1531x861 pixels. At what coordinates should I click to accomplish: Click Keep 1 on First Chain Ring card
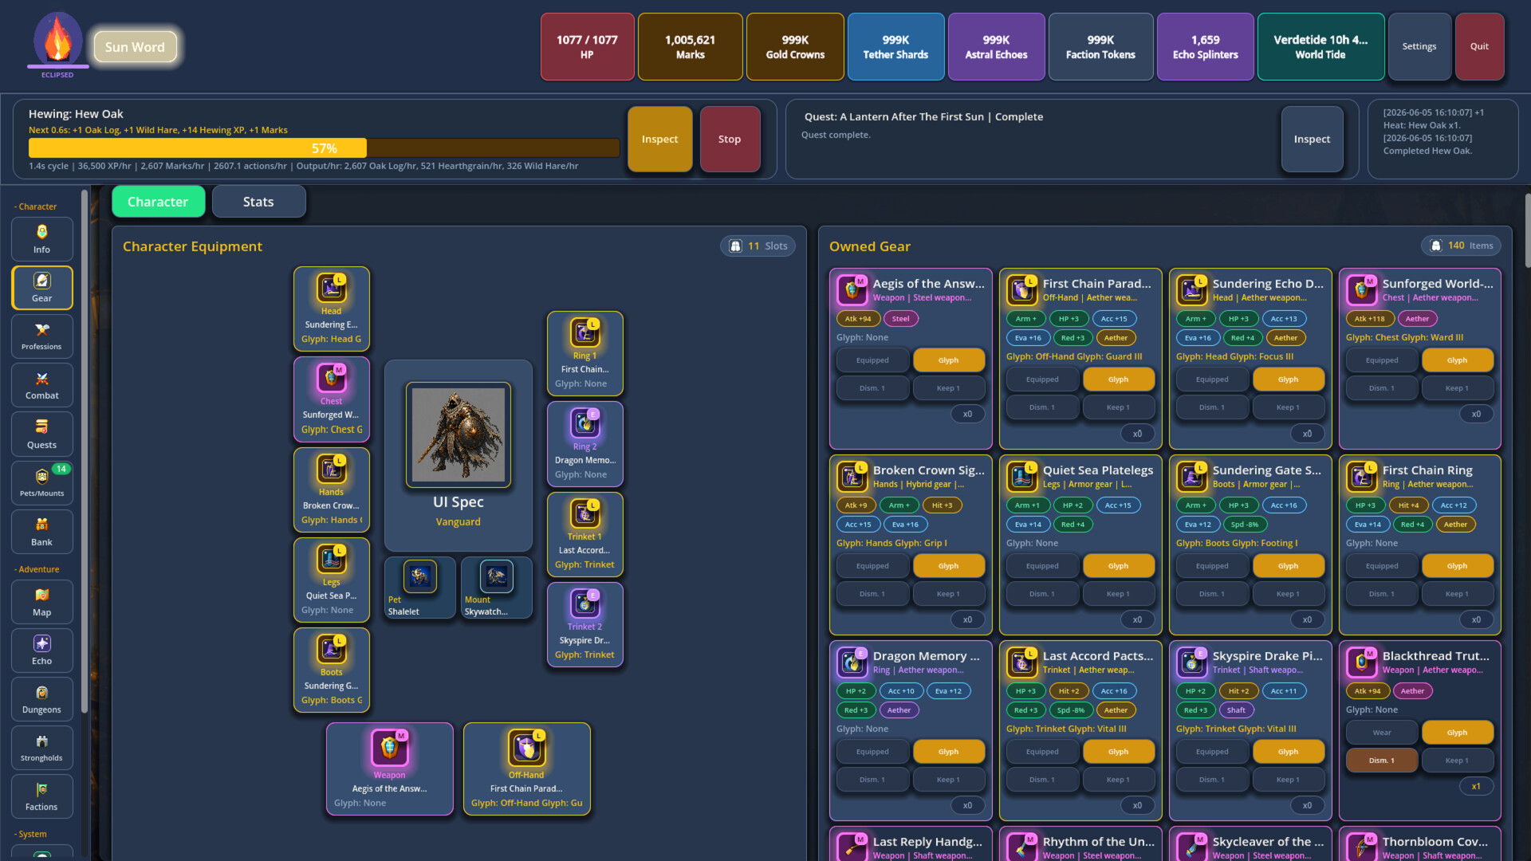[1457, 594]
